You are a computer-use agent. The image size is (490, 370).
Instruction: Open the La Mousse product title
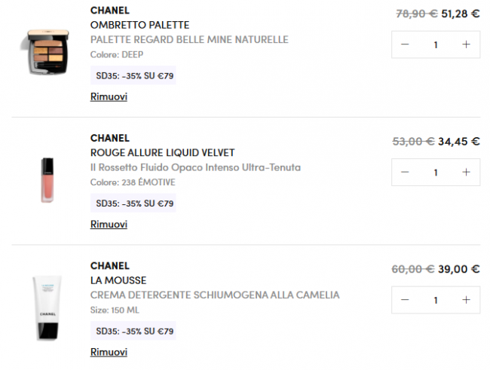(x=118, y=280)
